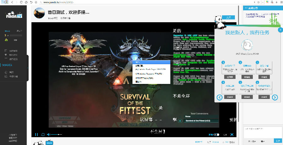This screenshot has height=145, width=283.
Task: Select Survival of the Fittest (v3.5) row in video
Action: (x=201, y=121)
